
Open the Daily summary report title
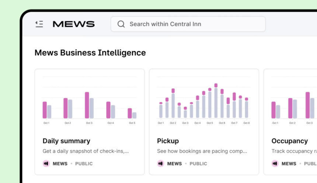(66, 141)
